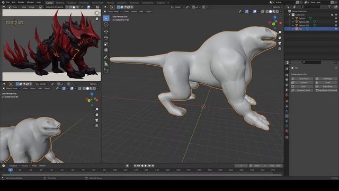The image size is (339, 191).
Task: Enable Collision physics
Action: (302, 83)
